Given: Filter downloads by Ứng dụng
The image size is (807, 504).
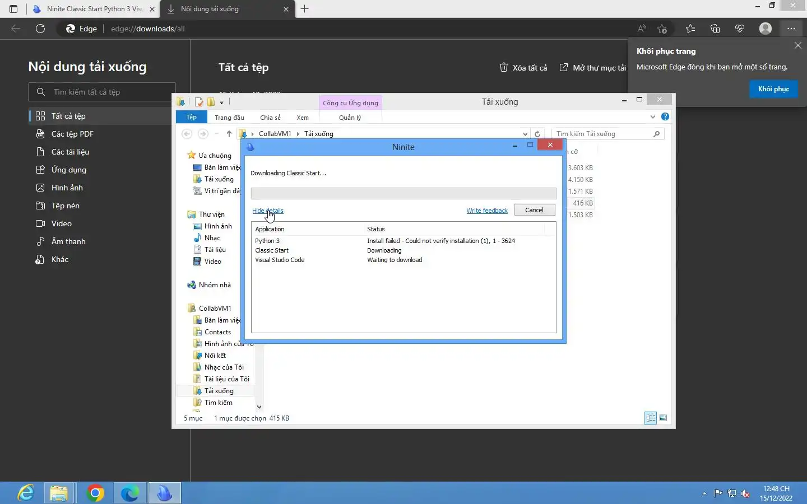Looking at the screenshot, I should pyautogui.click(x=102, y=170).
